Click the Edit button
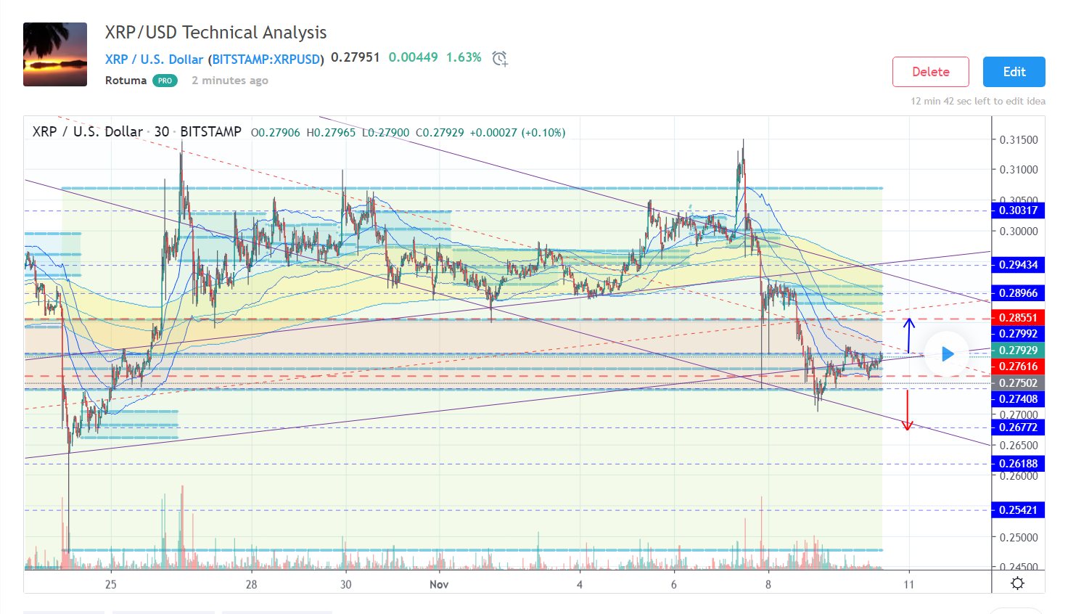 tap(1014, 72)
